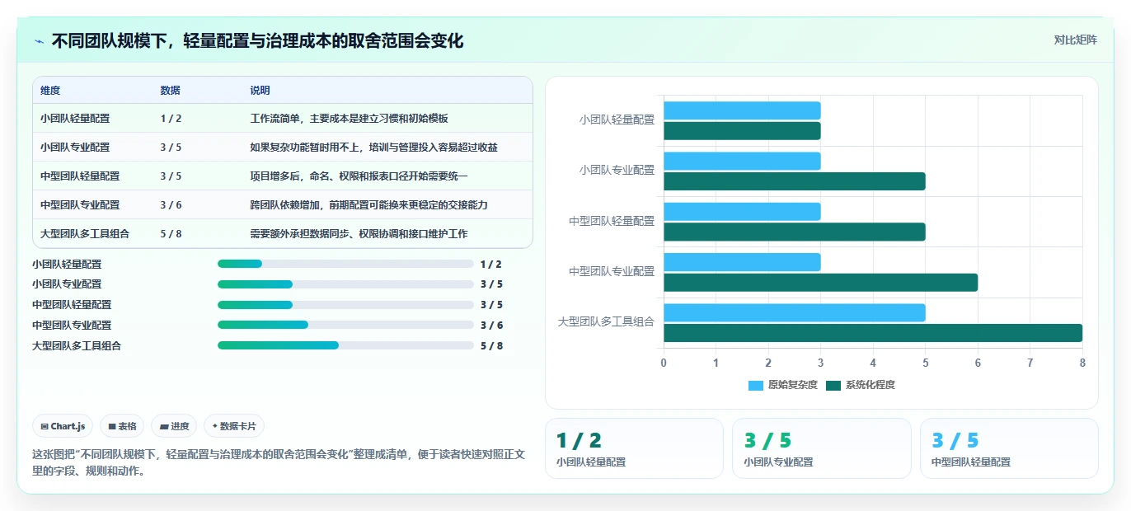Click the description starting 跨团队依赖增加
This screenshot has width=1131, height=511.
[x=368, y=205]
